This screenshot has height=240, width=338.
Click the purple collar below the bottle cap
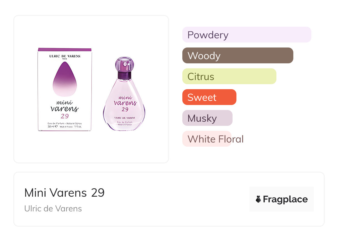124,75
